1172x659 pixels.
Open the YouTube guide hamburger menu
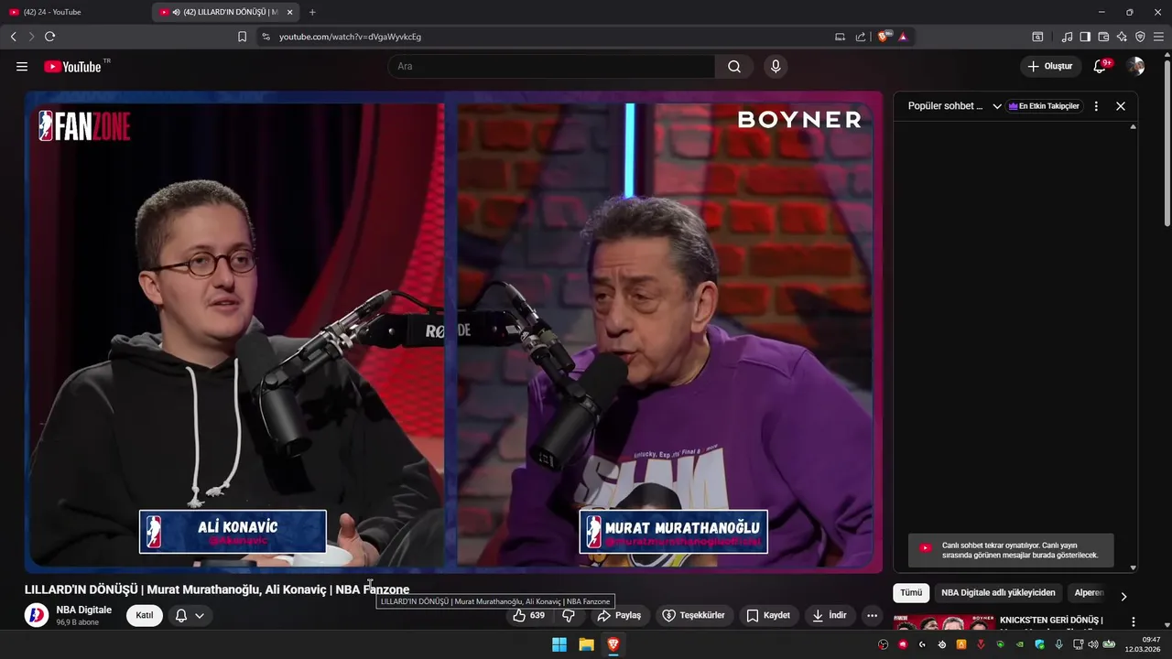coord(22,67)
